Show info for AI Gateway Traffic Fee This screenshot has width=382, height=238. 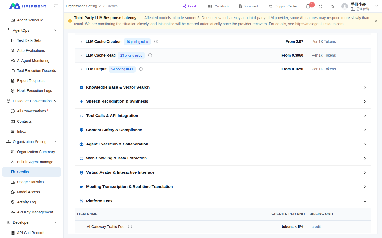130,227
